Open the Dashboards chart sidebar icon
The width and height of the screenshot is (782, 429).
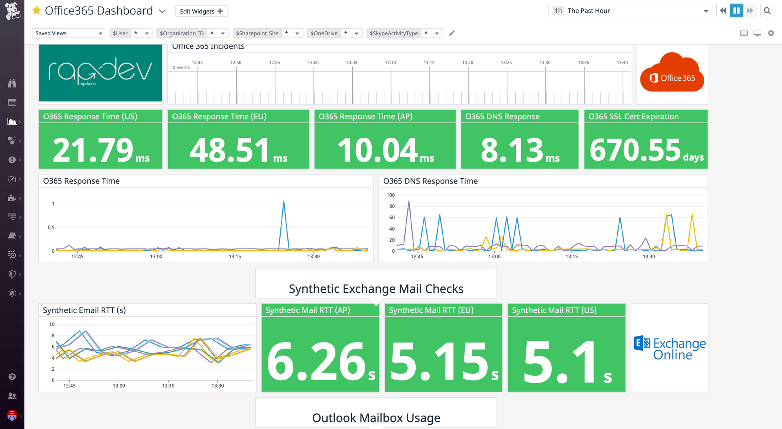click(x=12, y=121)
